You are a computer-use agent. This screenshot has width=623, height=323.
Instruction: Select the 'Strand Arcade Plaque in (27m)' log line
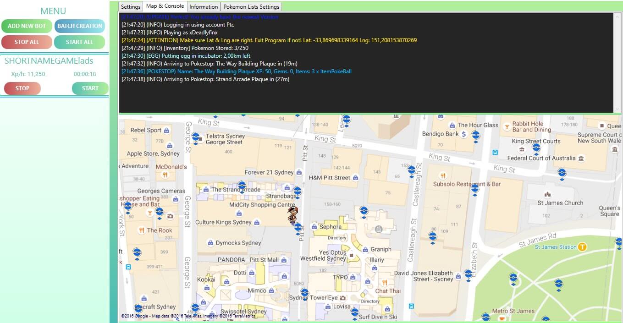click(x=205, y=79)
